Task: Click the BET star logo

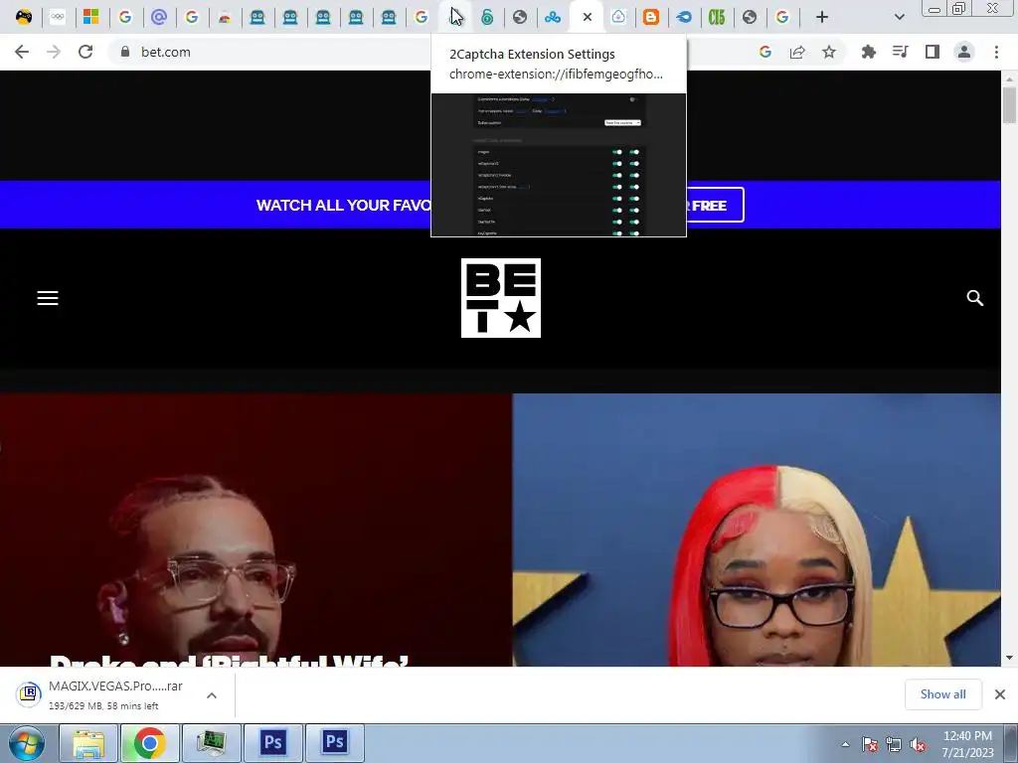Action: pos(501,298)
